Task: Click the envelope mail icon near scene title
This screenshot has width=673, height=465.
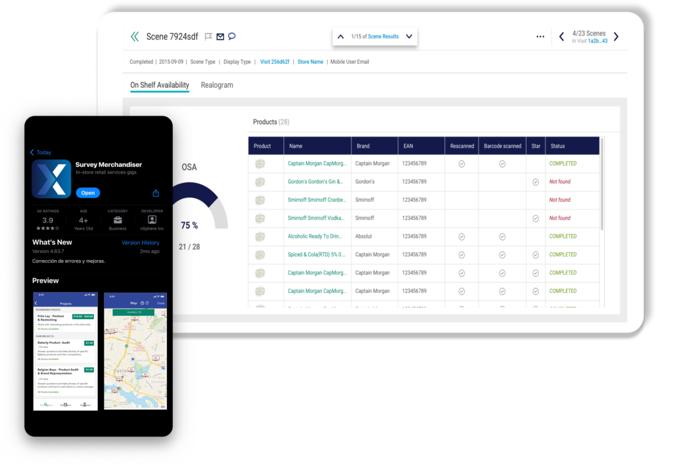Action: coord(220,37)
